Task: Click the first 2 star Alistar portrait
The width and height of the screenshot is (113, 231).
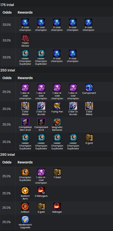Action: coord(25,106)
